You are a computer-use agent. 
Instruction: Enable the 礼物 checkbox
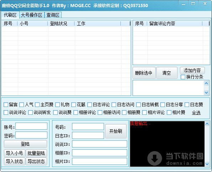(58, 105)
